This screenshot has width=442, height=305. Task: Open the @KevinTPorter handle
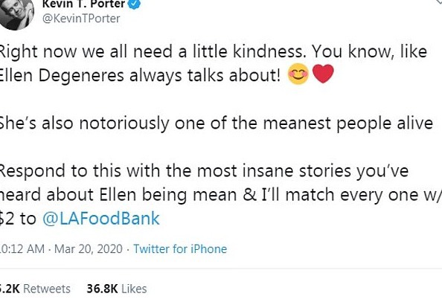[x=81, y=19]
